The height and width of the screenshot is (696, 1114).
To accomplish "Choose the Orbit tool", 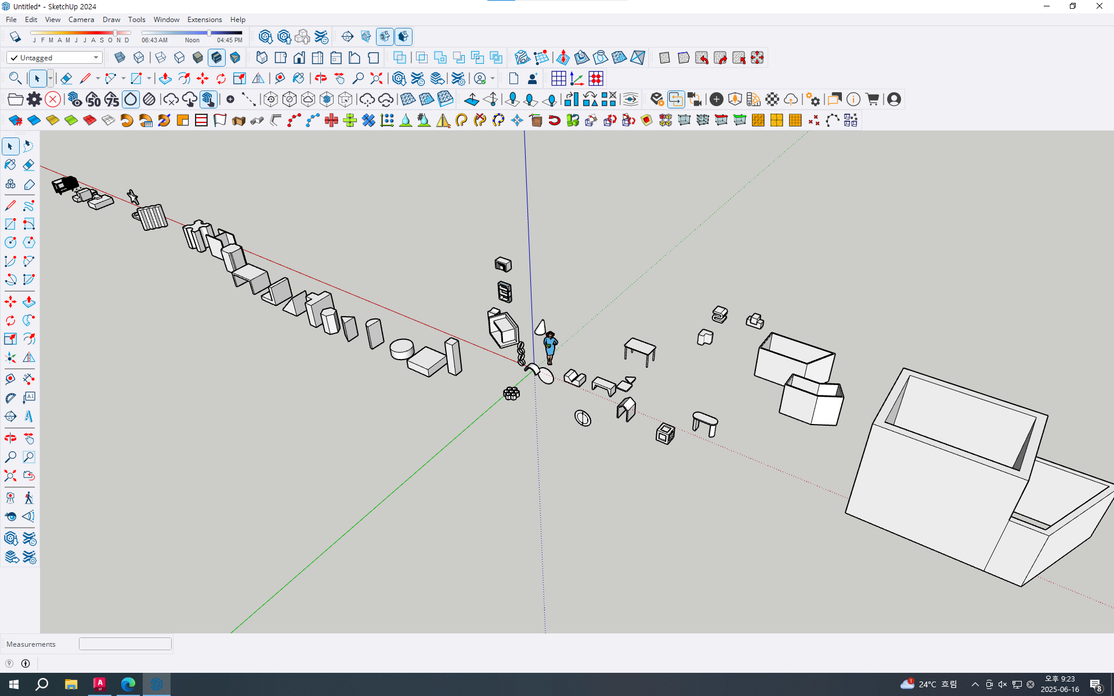I will point(321,78).
